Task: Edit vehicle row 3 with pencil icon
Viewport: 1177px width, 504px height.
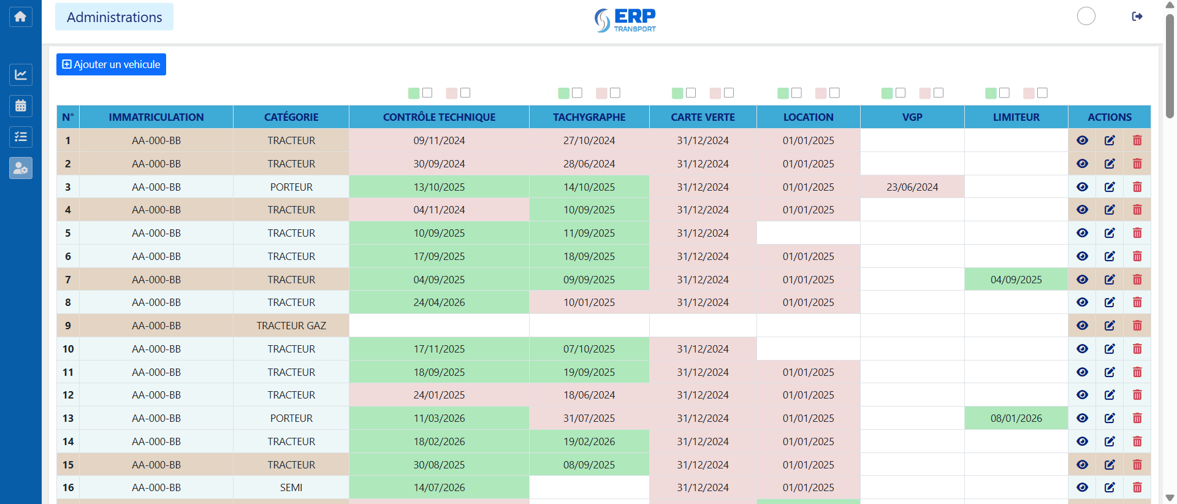Action: click(1110, 187)
